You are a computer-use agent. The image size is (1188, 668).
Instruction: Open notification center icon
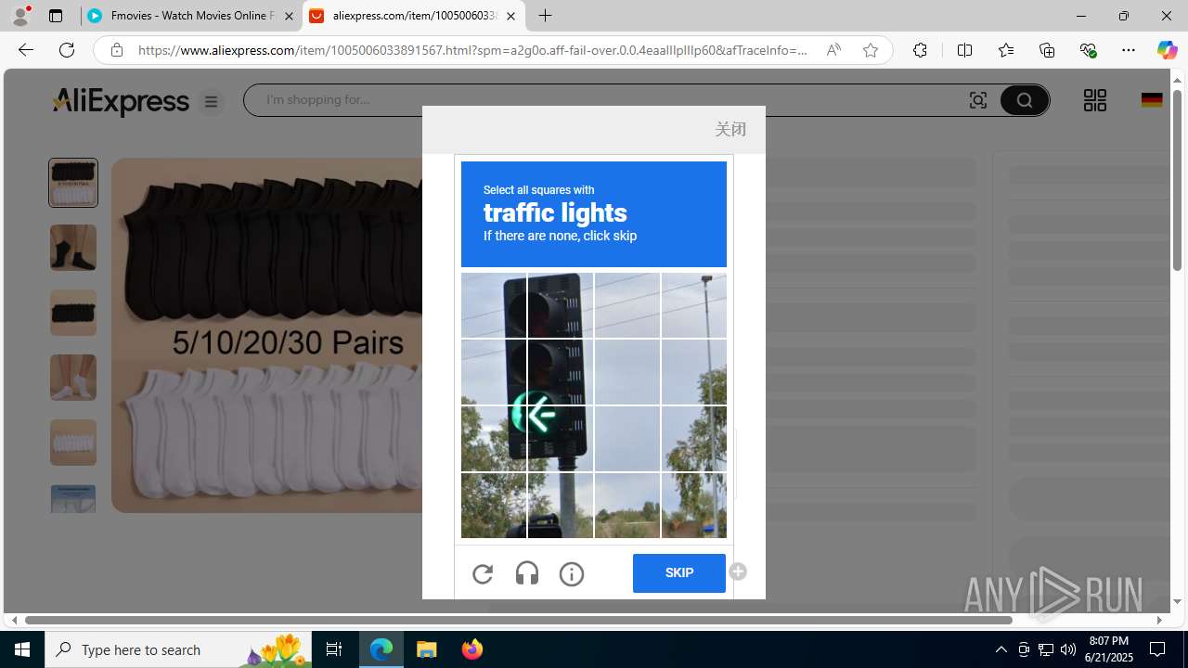pyautogui.click(x=1158, y=649)
